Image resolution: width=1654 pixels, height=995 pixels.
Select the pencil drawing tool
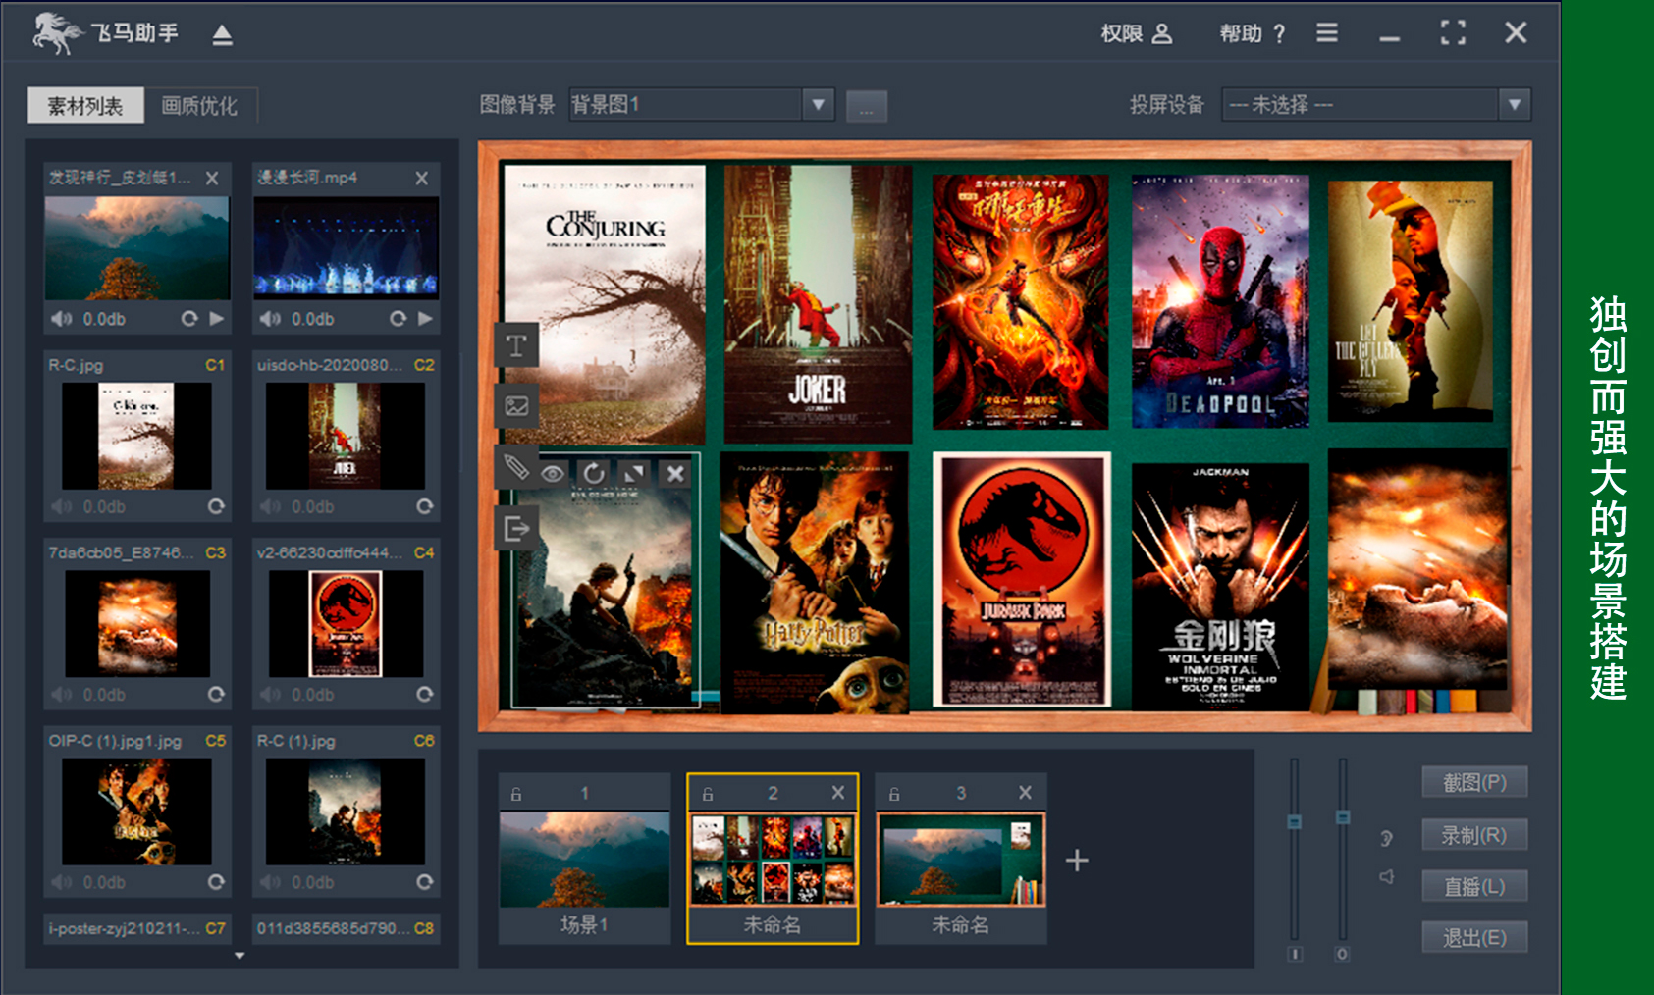516,467
